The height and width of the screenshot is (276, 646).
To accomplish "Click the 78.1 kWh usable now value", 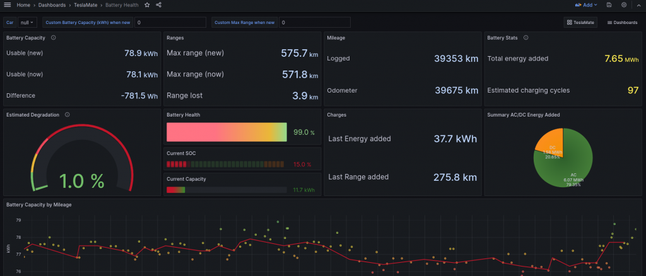I will coord(142,74).
